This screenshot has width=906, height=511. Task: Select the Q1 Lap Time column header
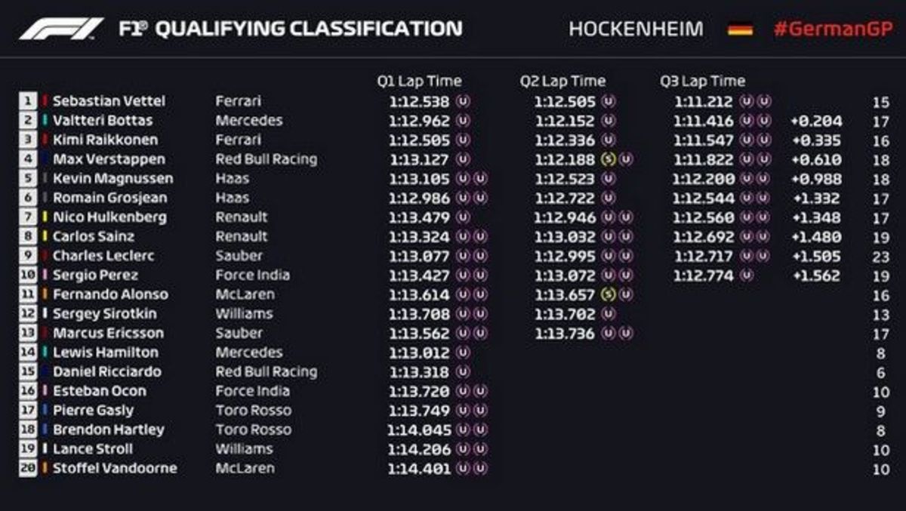419,82
